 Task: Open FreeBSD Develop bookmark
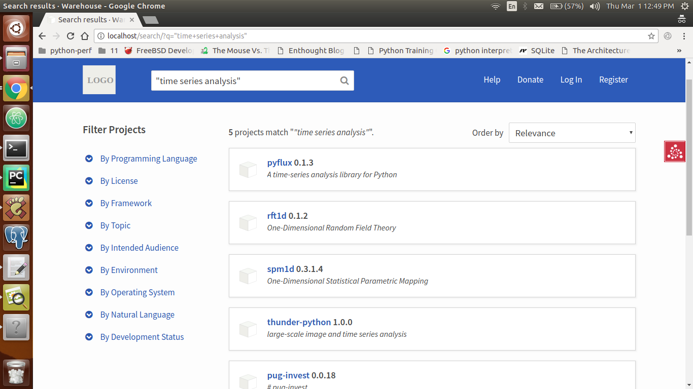159,51
